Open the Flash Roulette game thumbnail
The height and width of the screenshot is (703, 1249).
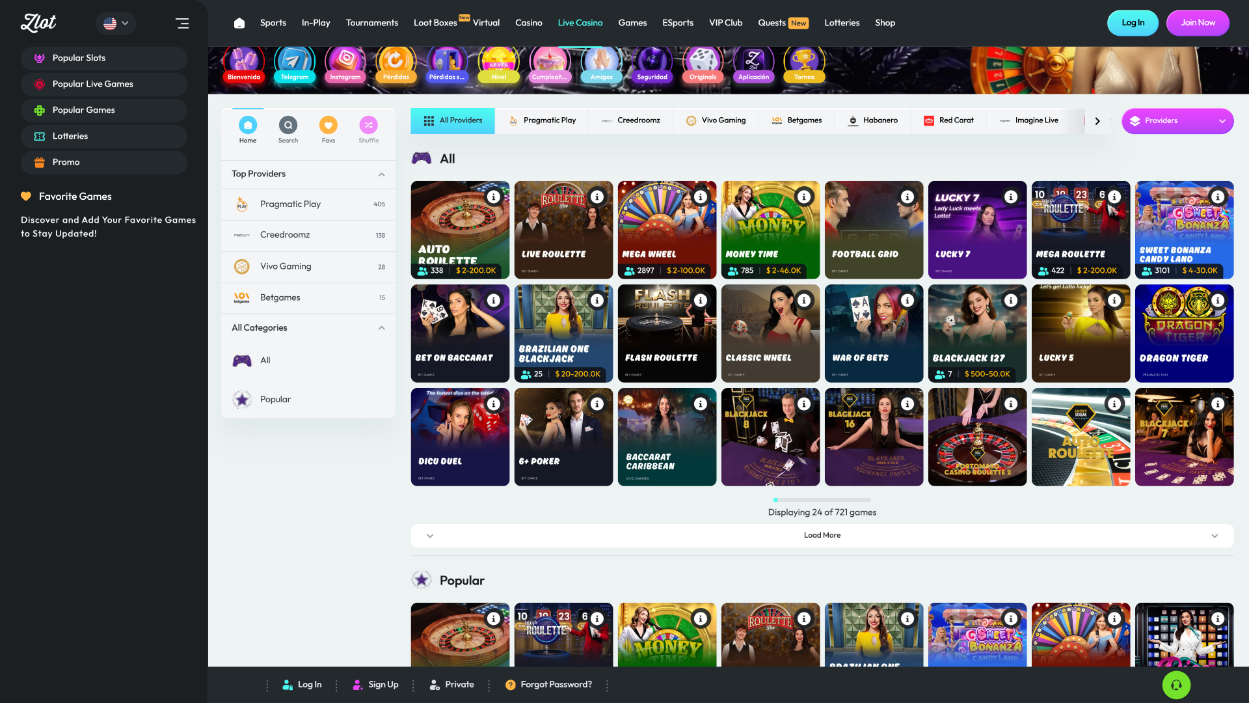(667, 333)
